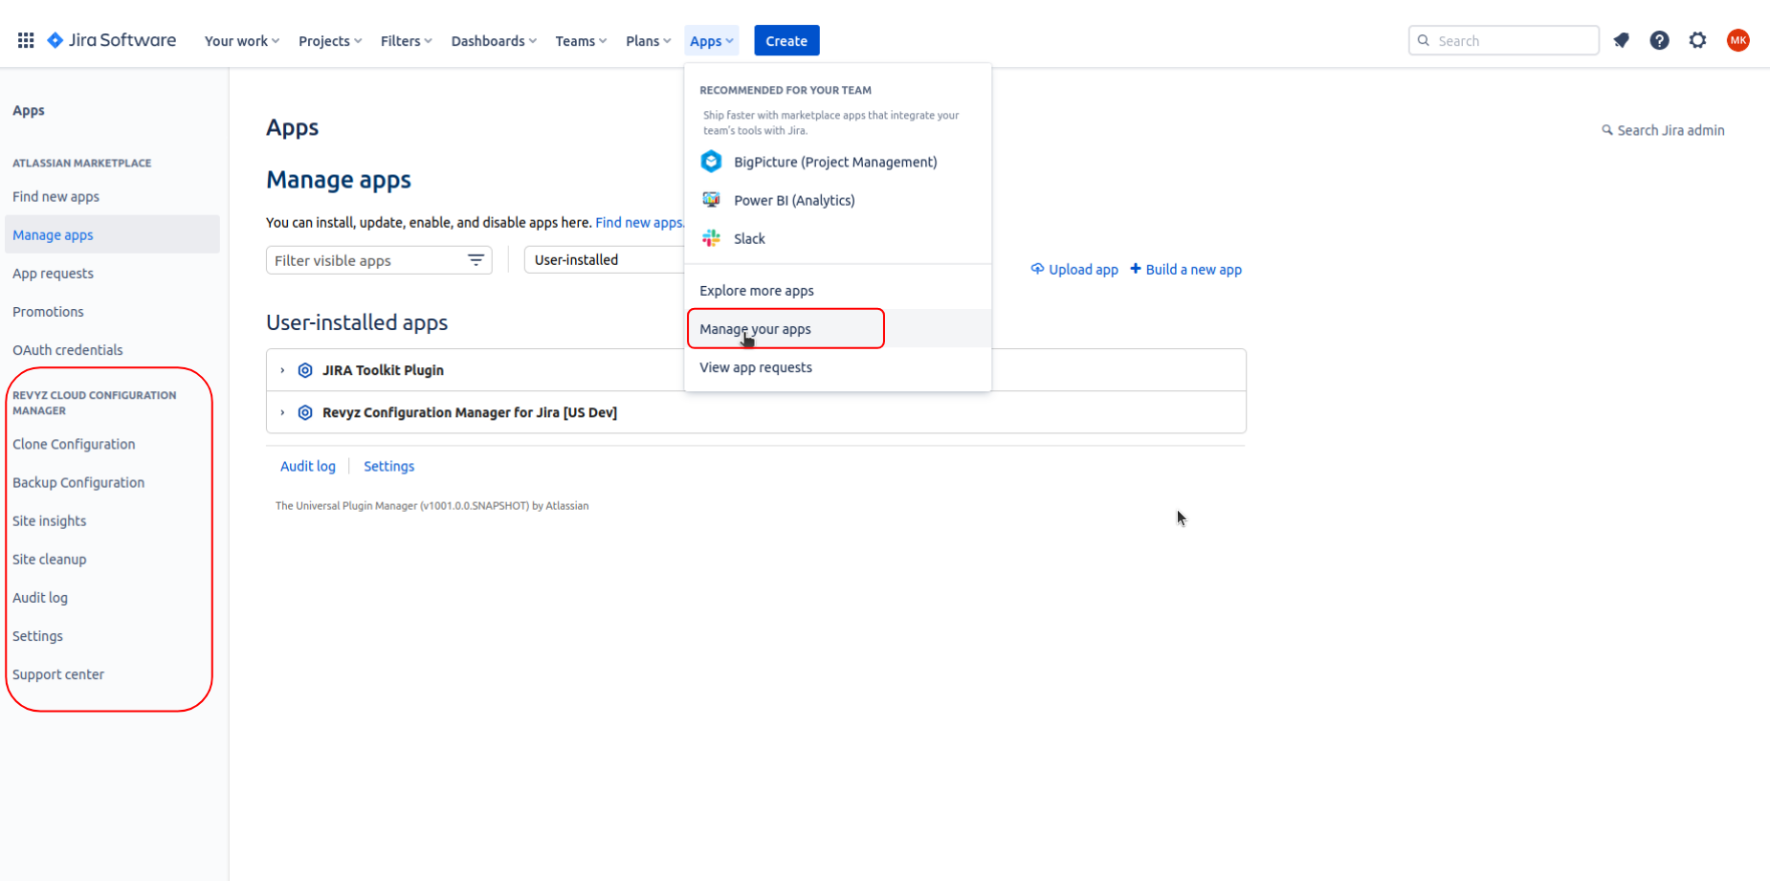The height and width of the screenshot is (881, 1770).
Task: Click the Upload app icon
Action: point(1037,269)
